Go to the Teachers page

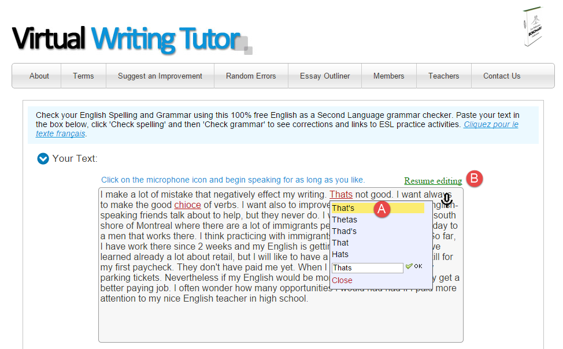[444, 76]
